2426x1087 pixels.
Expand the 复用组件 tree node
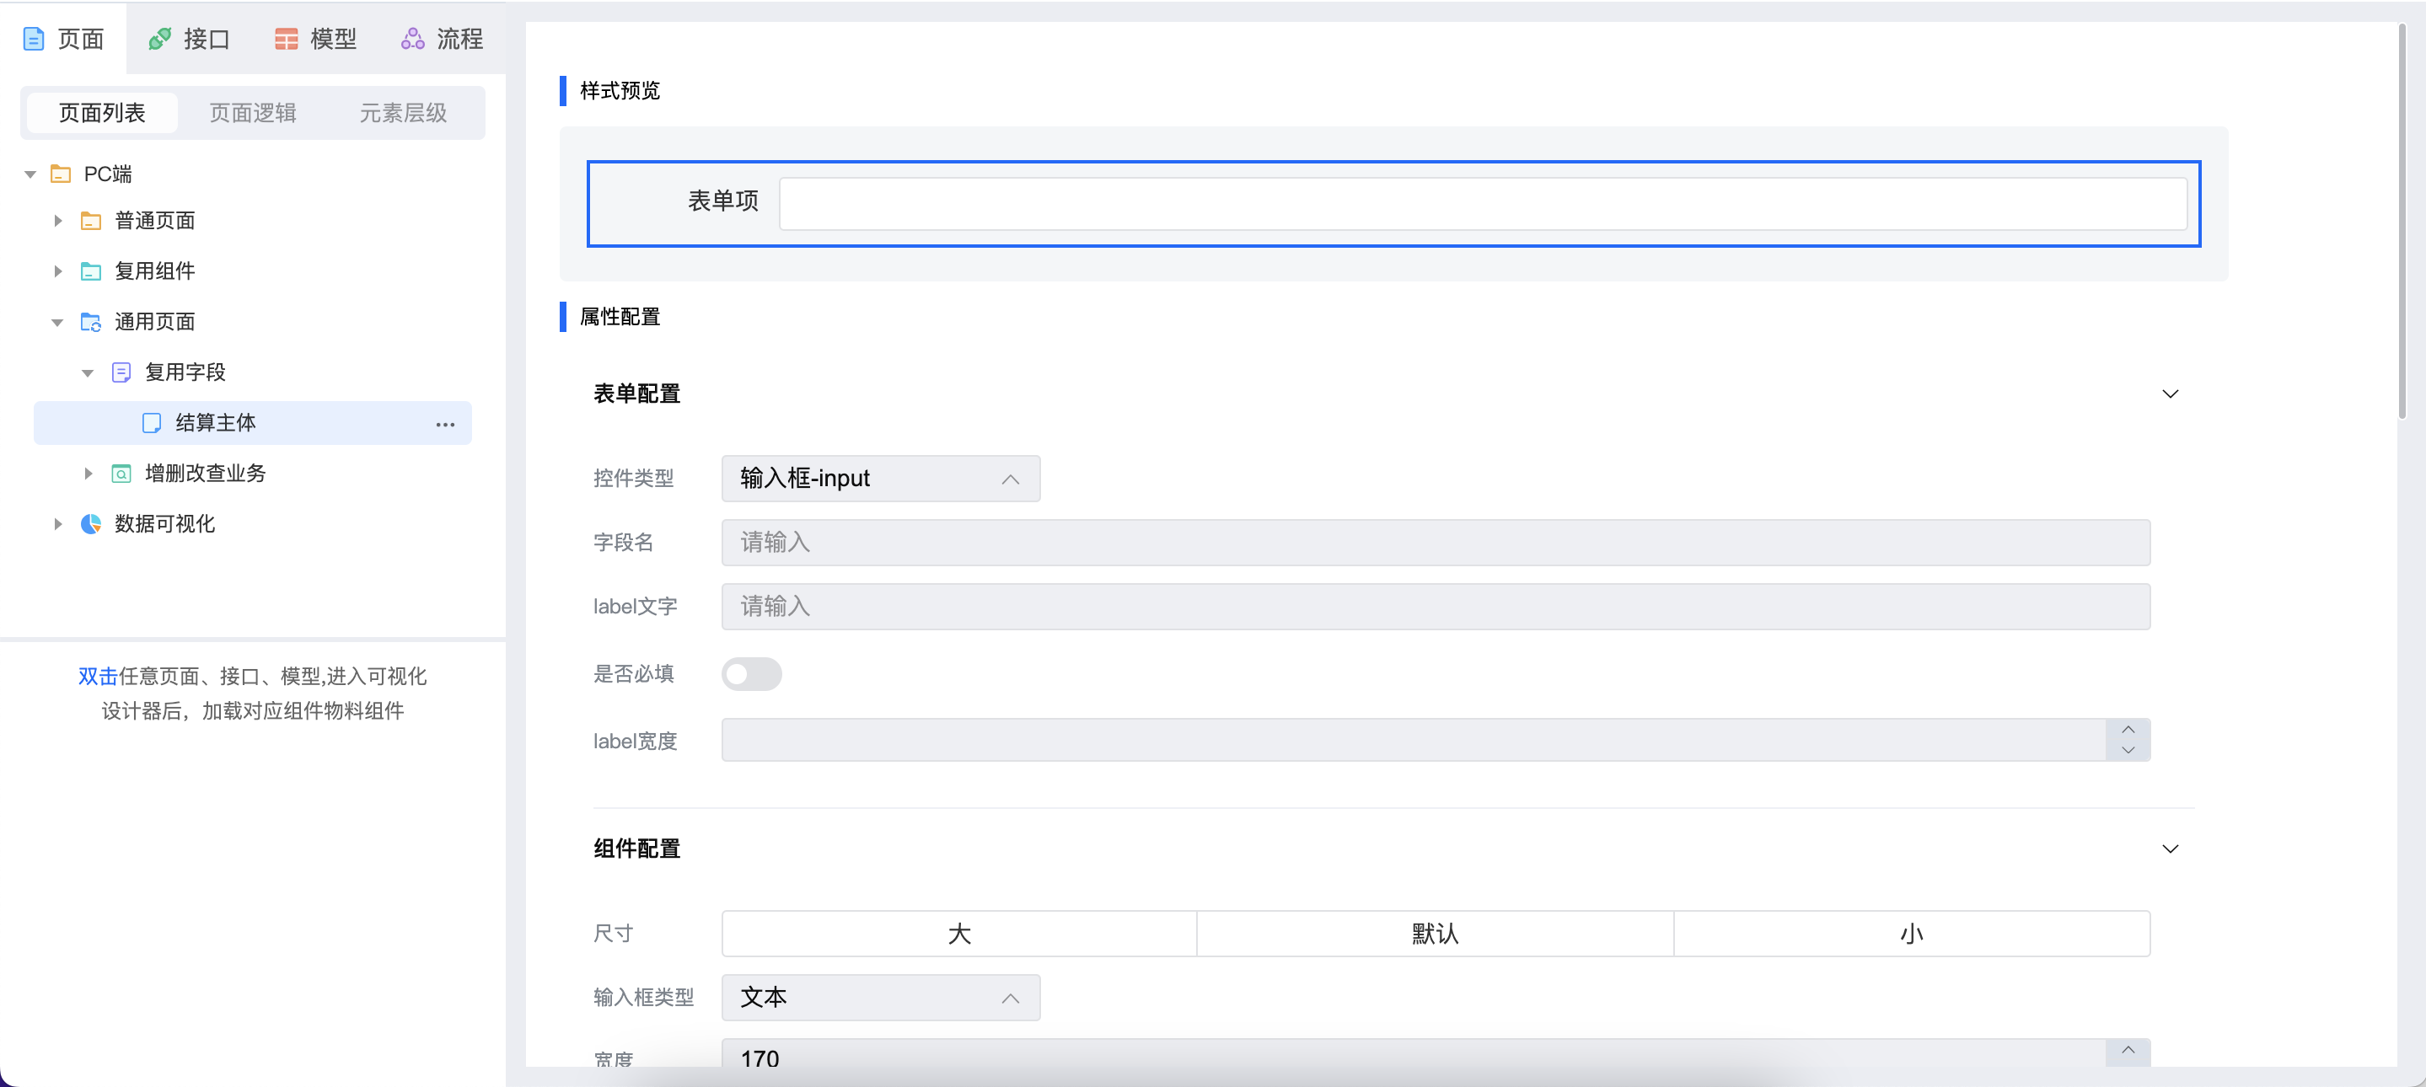(58, 271)
